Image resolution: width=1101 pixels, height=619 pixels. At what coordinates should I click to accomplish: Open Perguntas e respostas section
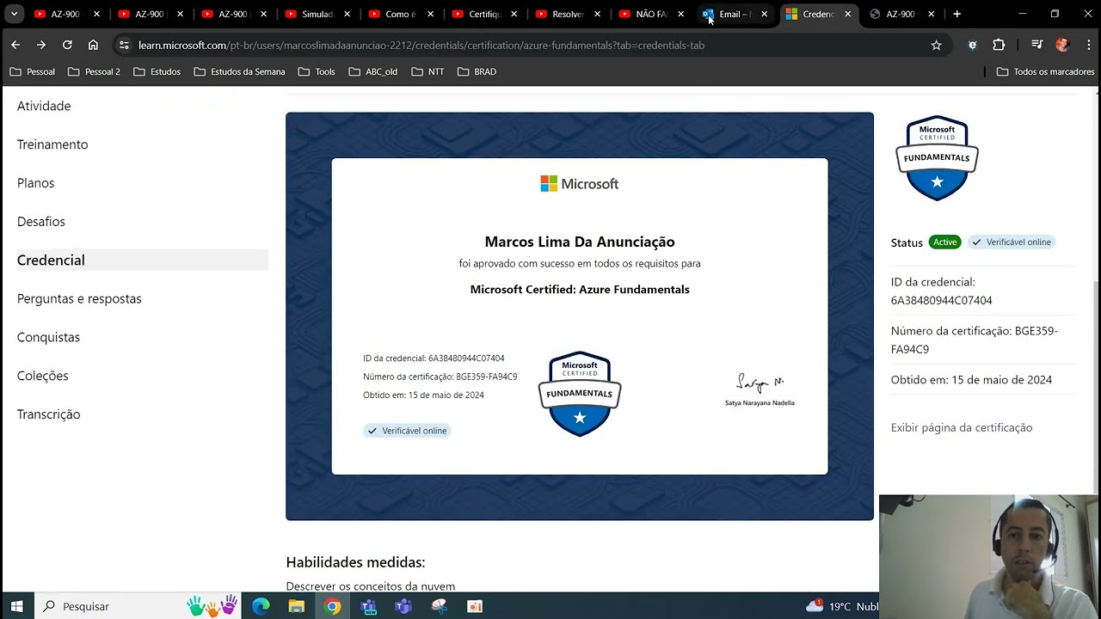(79, 298)
